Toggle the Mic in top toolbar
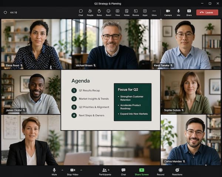The width and height of the screenshot is (222, 177). (179, 13)
